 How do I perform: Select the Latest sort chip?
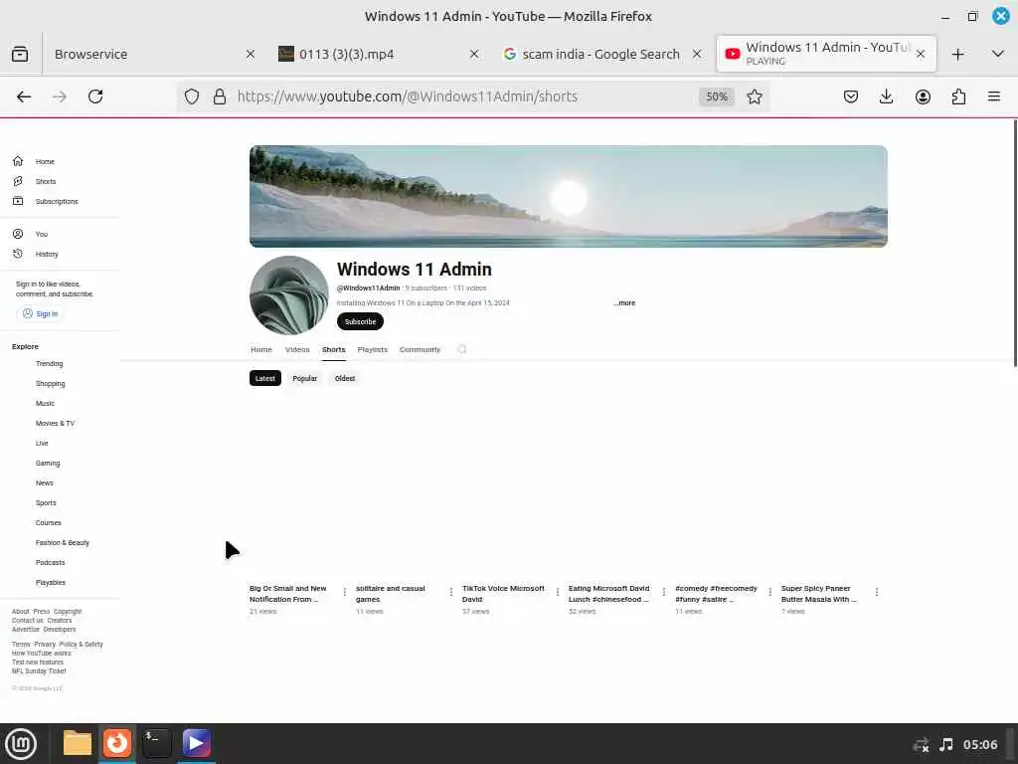[x=264, y=378]
